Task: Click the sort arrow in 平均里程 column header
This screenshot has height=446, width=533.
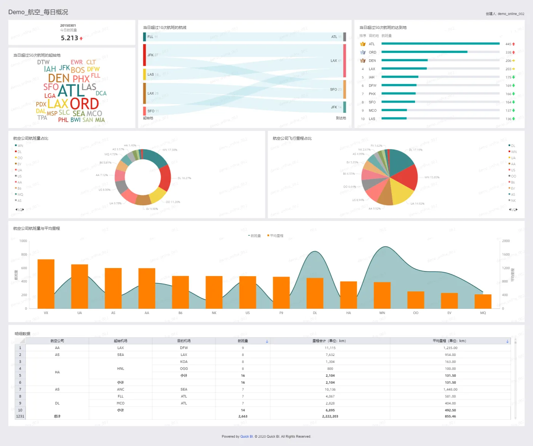Action: pos(507,341)
